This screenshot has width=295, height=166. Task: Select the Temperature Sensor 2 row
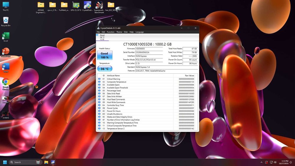click(146, 129)
